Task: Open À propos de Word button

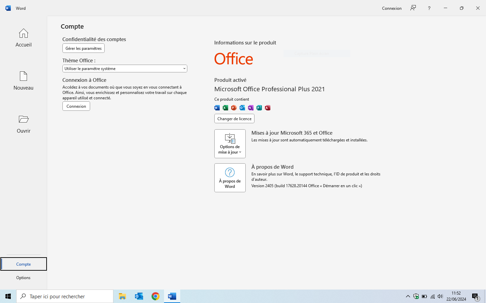Action: (x=230, y=178)
